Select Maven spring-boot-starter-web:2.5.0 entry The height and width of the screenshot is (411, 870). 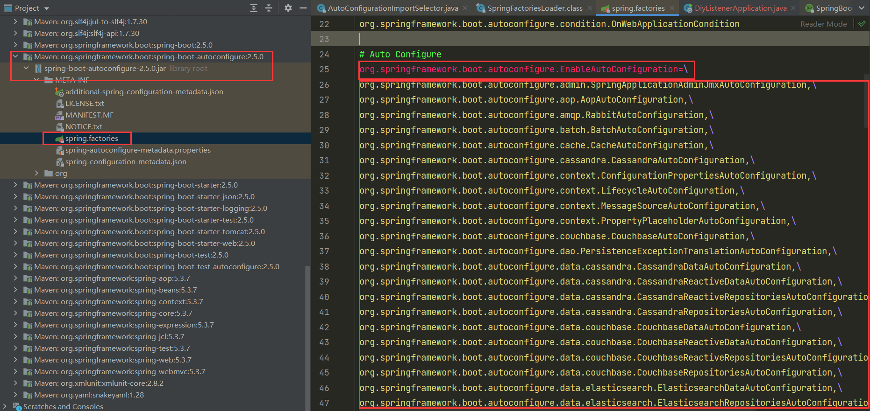click(144, 243)
